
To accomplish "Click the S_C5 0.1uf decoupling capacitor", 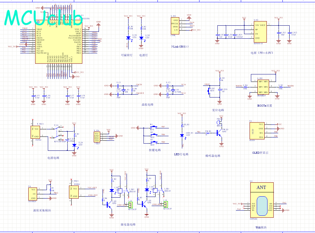I will 33,96.
